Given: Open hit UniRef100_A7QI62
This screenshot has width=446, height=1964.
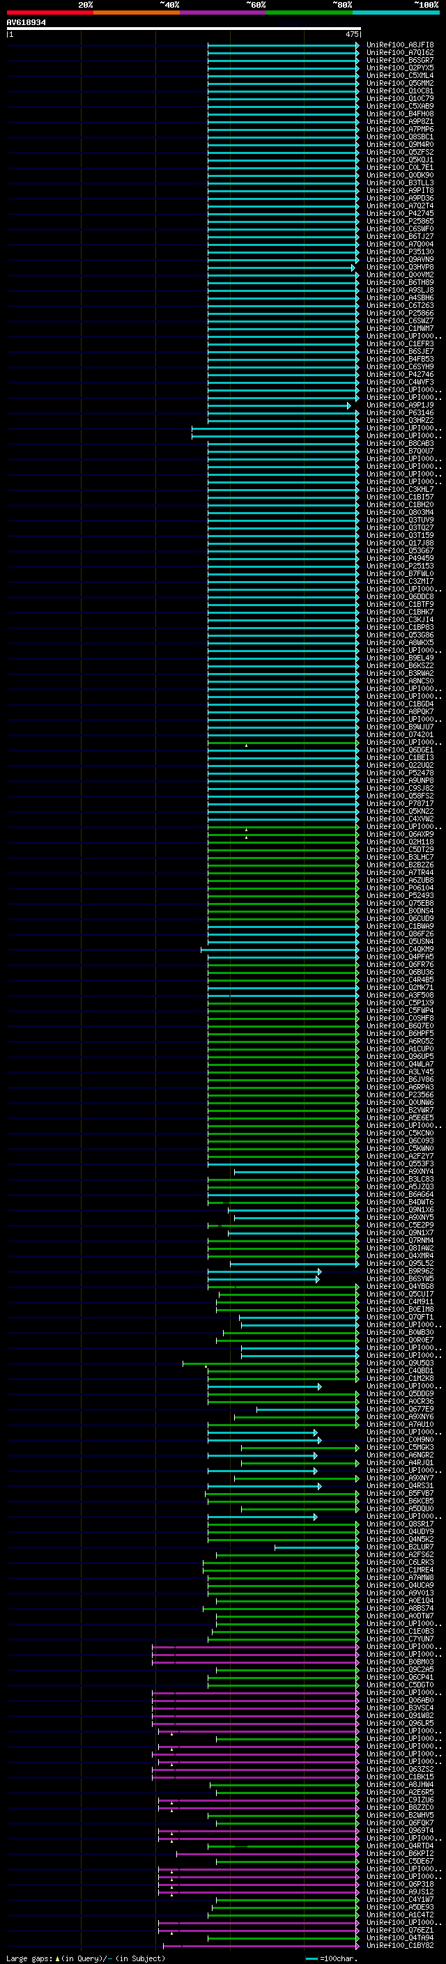Looking at the screenshot, I should tap(400, 53).
